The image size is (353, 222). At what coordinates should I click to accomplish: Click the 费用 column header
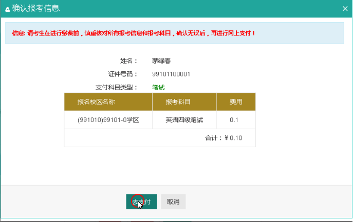[x=236, y=102]
